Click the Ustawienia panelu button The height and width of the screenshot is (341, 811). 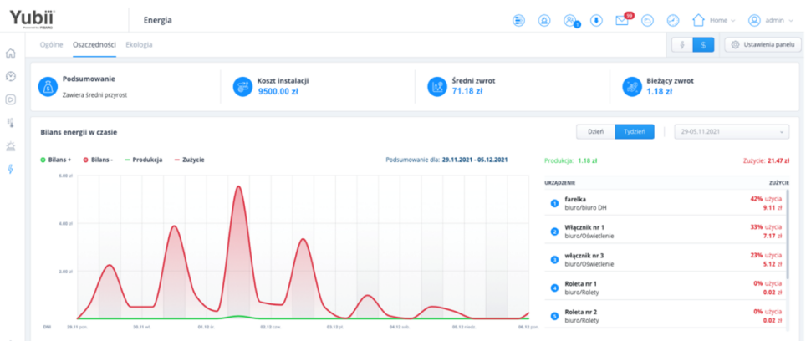coord(763,45)
